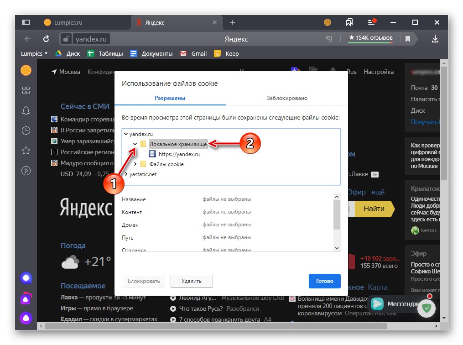Click the Готово button
Viewport: 463px width, 345px height.
(x=324, y=281)
